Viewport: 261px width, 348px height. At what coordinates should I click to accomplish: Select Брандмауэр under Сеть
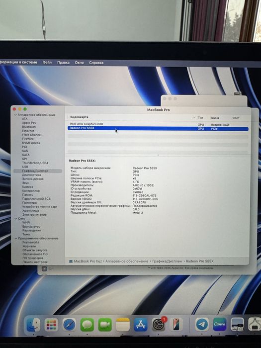31,226
